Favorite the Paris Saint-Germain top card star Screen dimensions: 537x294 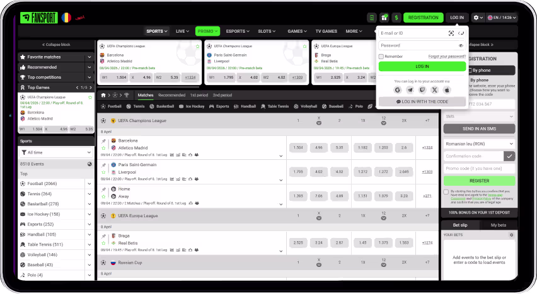(x=305, y=46)
